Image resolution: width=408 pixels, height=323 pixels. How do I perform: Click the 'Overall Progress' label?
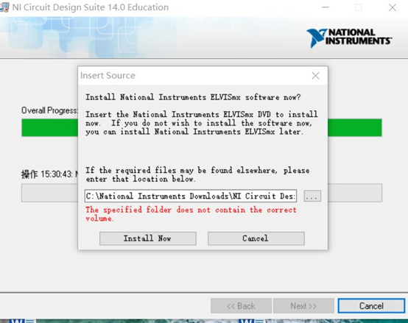tap(49, 110)
